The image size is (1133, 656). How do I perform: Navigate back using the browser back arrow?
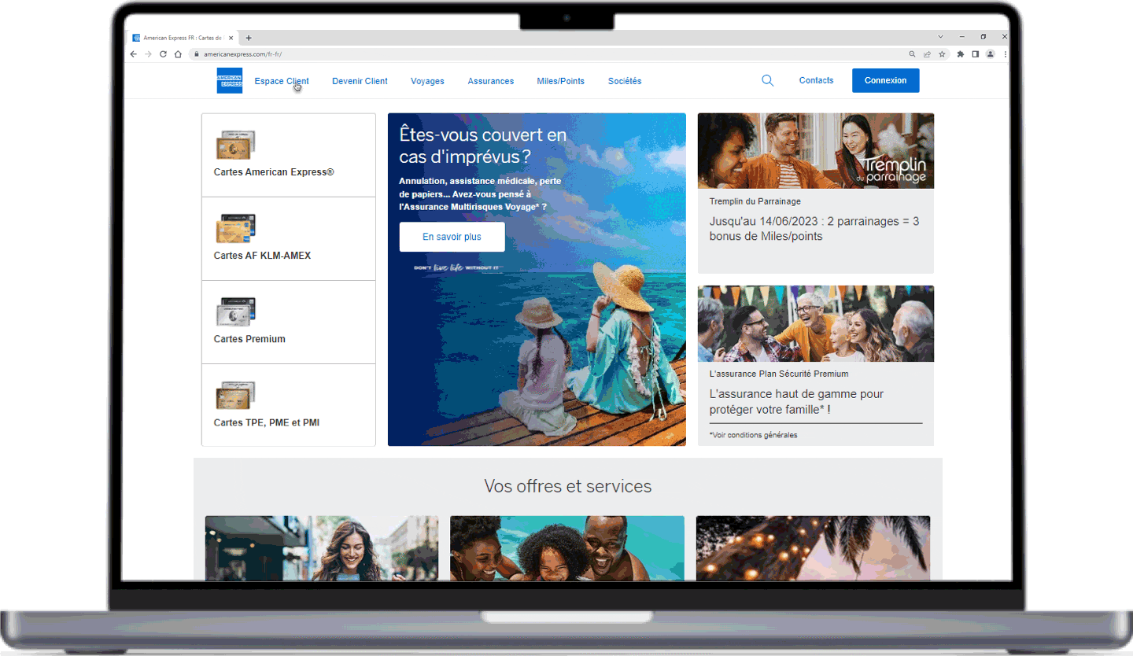pos(133,53)
